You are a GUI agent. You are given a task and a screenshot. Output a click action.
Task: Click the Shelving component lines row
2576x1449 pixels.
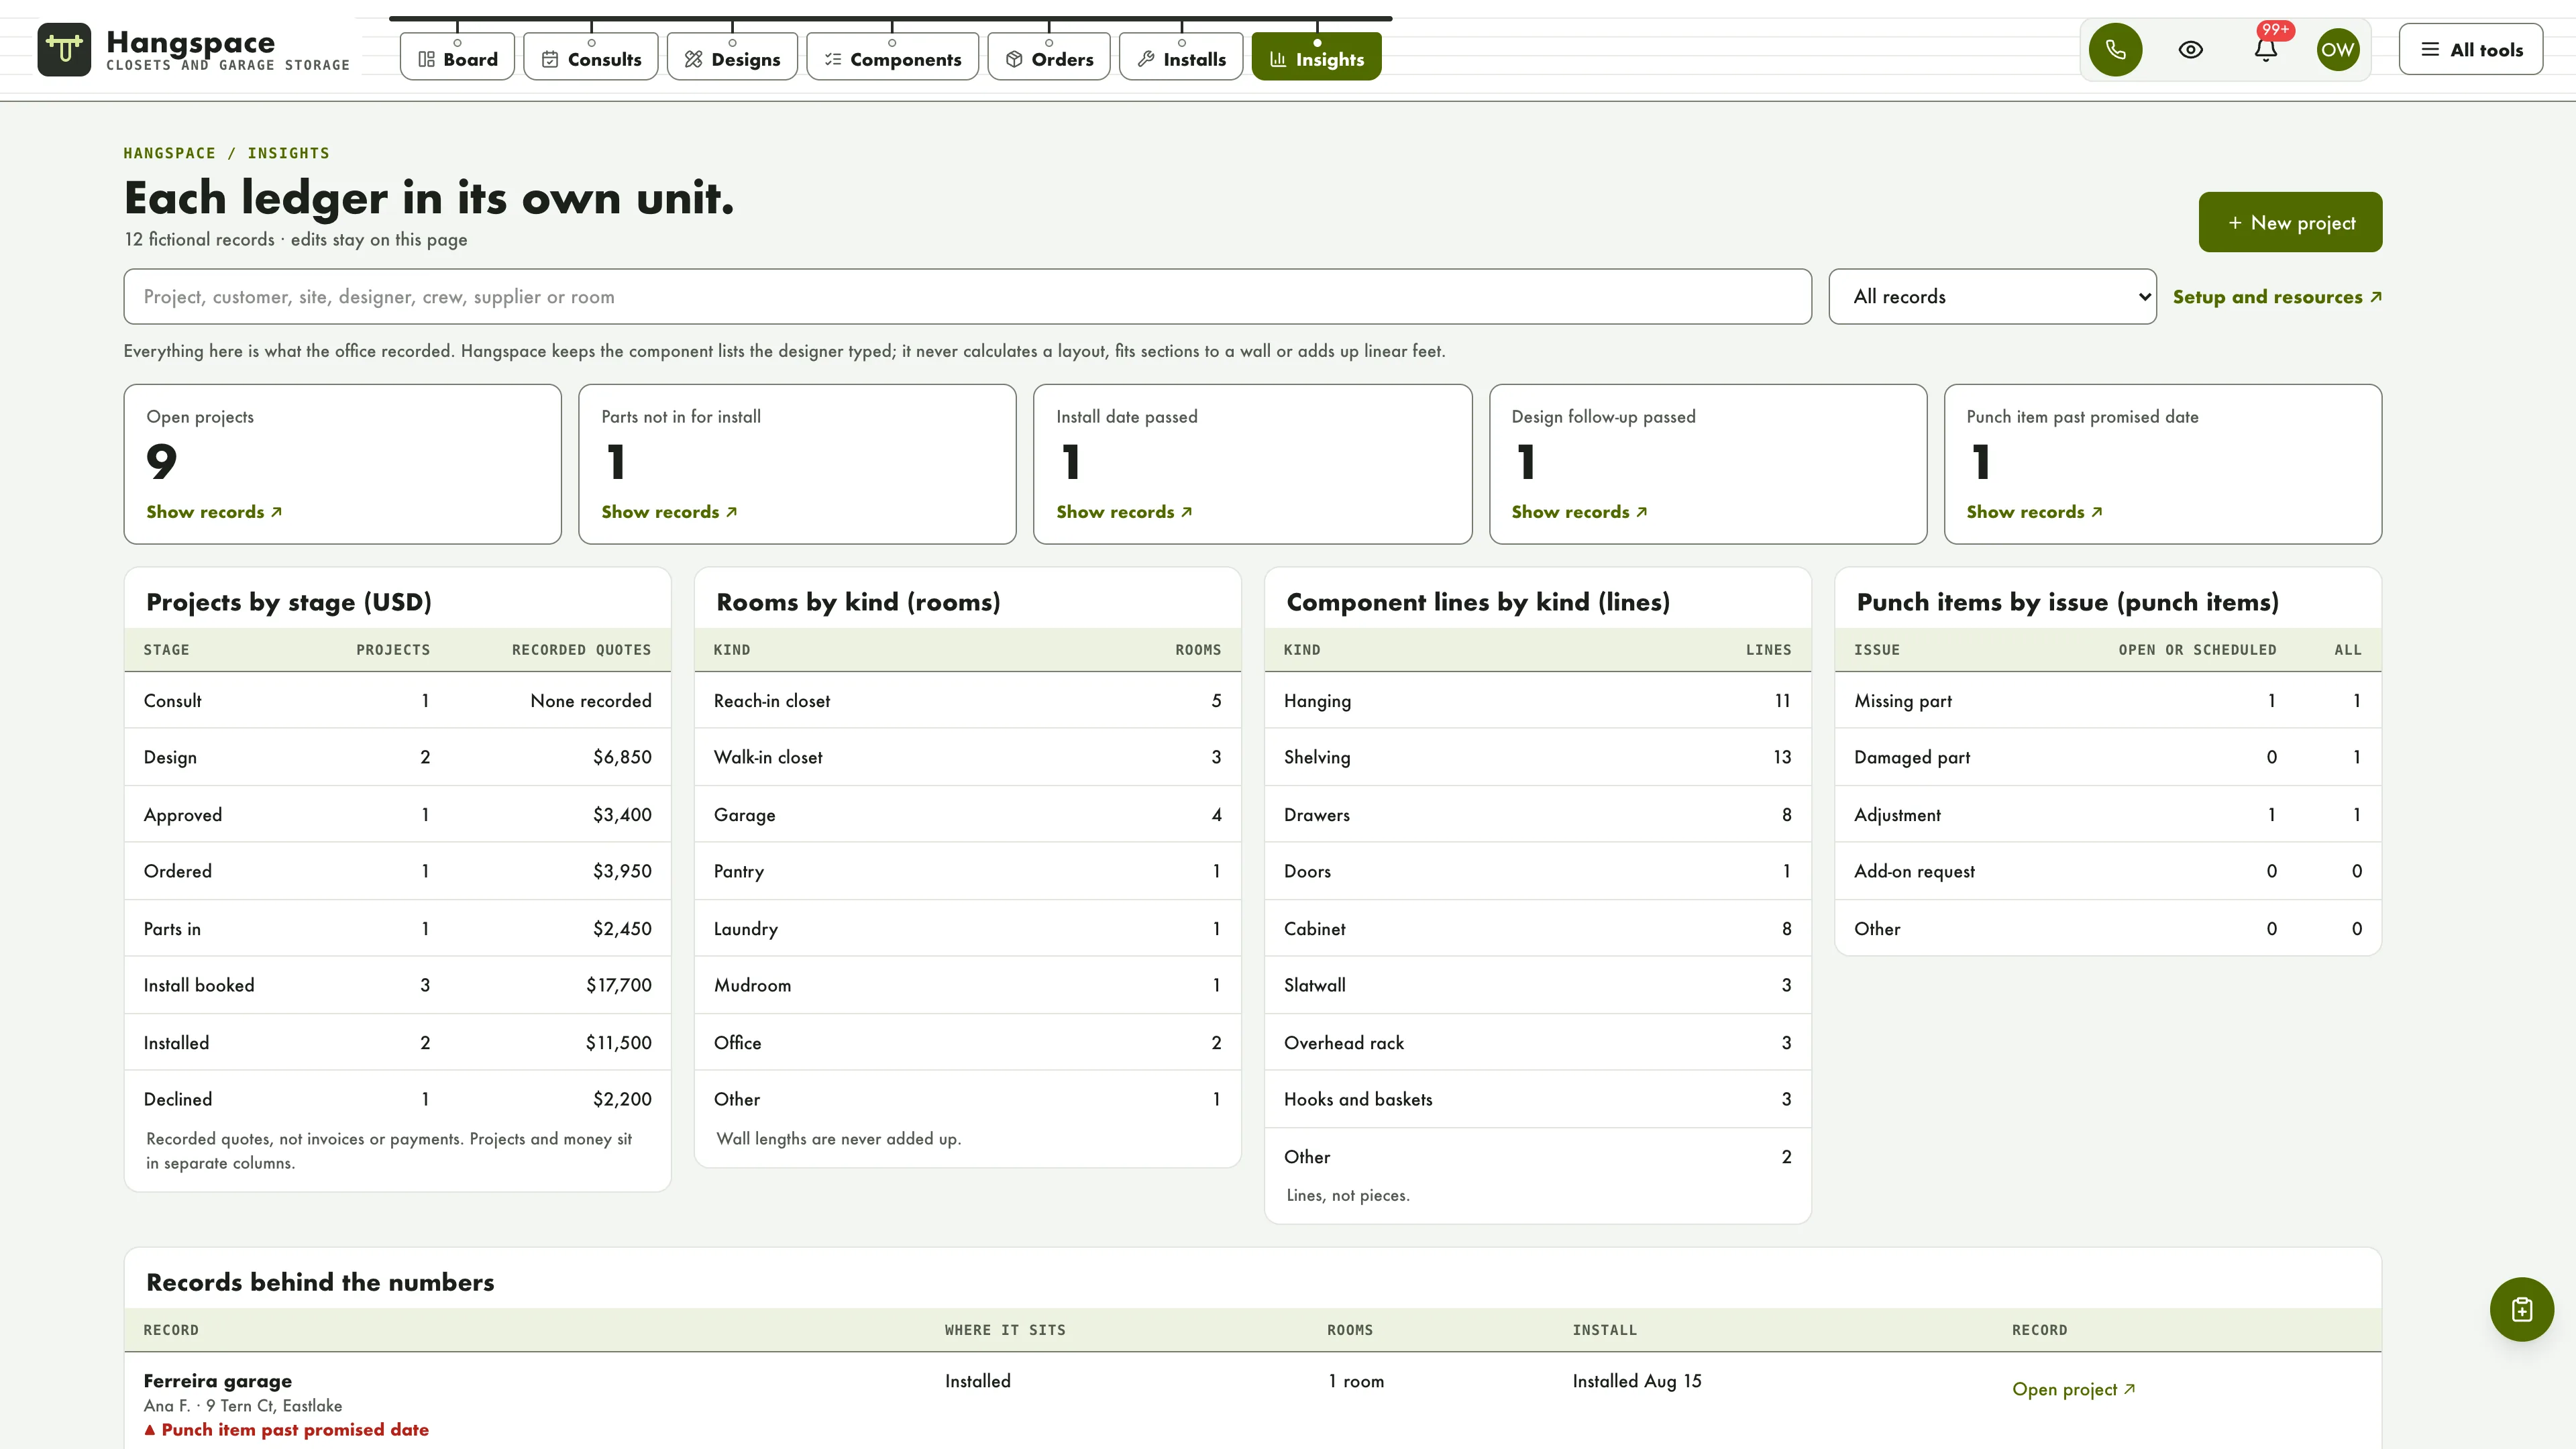pos(1537,757)
